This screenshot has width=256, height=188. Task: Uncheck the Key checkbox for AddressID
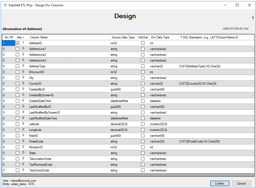pyautogui.click(x=17, y=43)
